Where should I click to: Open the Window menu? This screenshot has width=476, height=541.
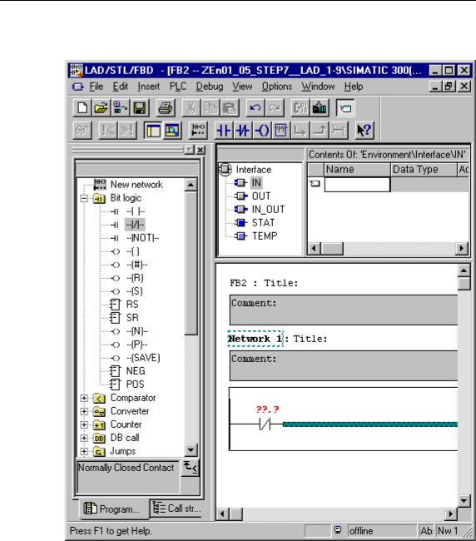click(x=318, y=87)
